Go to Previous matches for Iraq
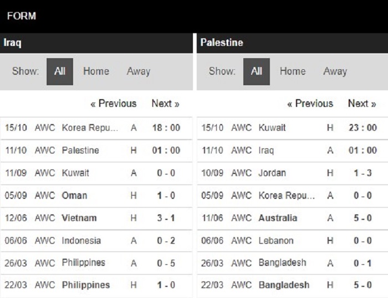 point(113,104)
